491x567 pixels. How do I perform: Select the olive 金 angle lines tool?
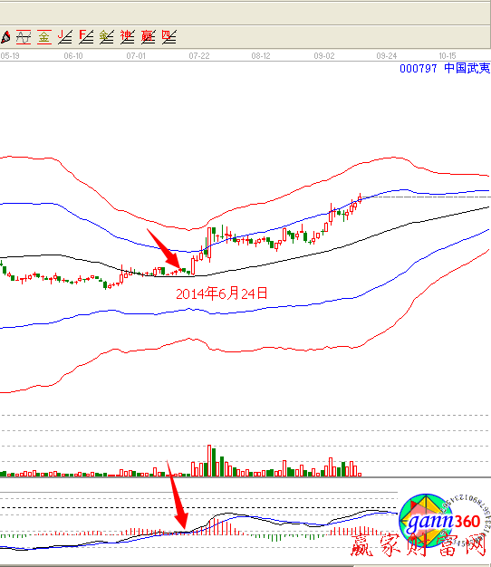click(x=107, y=37)
